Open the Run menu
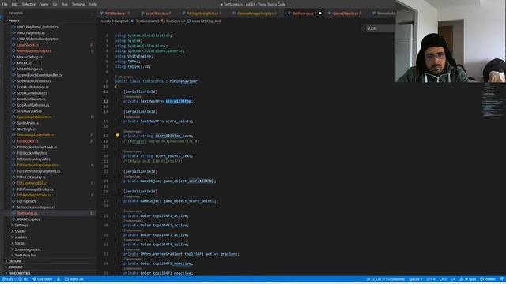This screenshot has height=284, width=506. 65,4
